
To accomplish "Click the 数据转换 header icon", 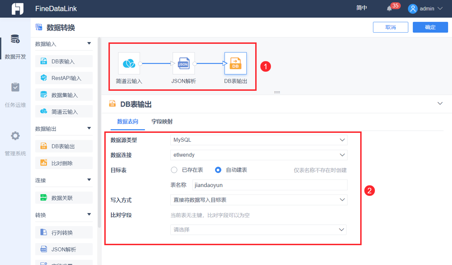I will [39, 27].
